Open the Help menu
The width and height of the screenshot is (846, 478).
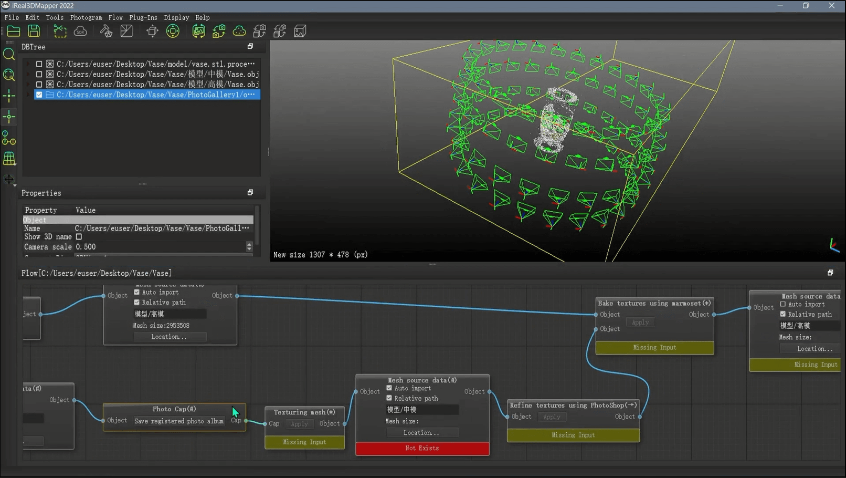202,17
